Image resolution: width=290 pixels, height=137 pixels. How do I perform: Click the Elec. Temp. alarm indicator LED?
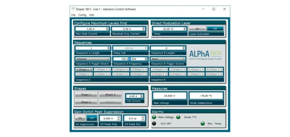tap(203, 123)
